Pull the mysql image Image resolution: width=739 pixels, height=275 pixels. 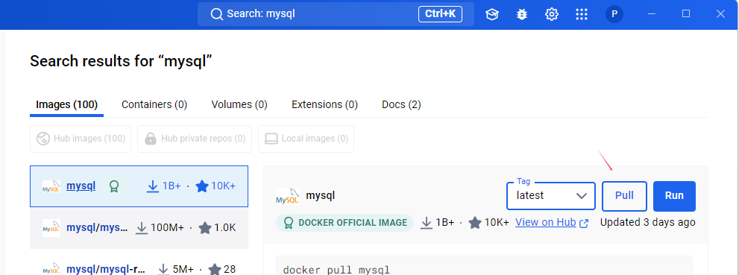pyautogui.click(x=624, y=195)
